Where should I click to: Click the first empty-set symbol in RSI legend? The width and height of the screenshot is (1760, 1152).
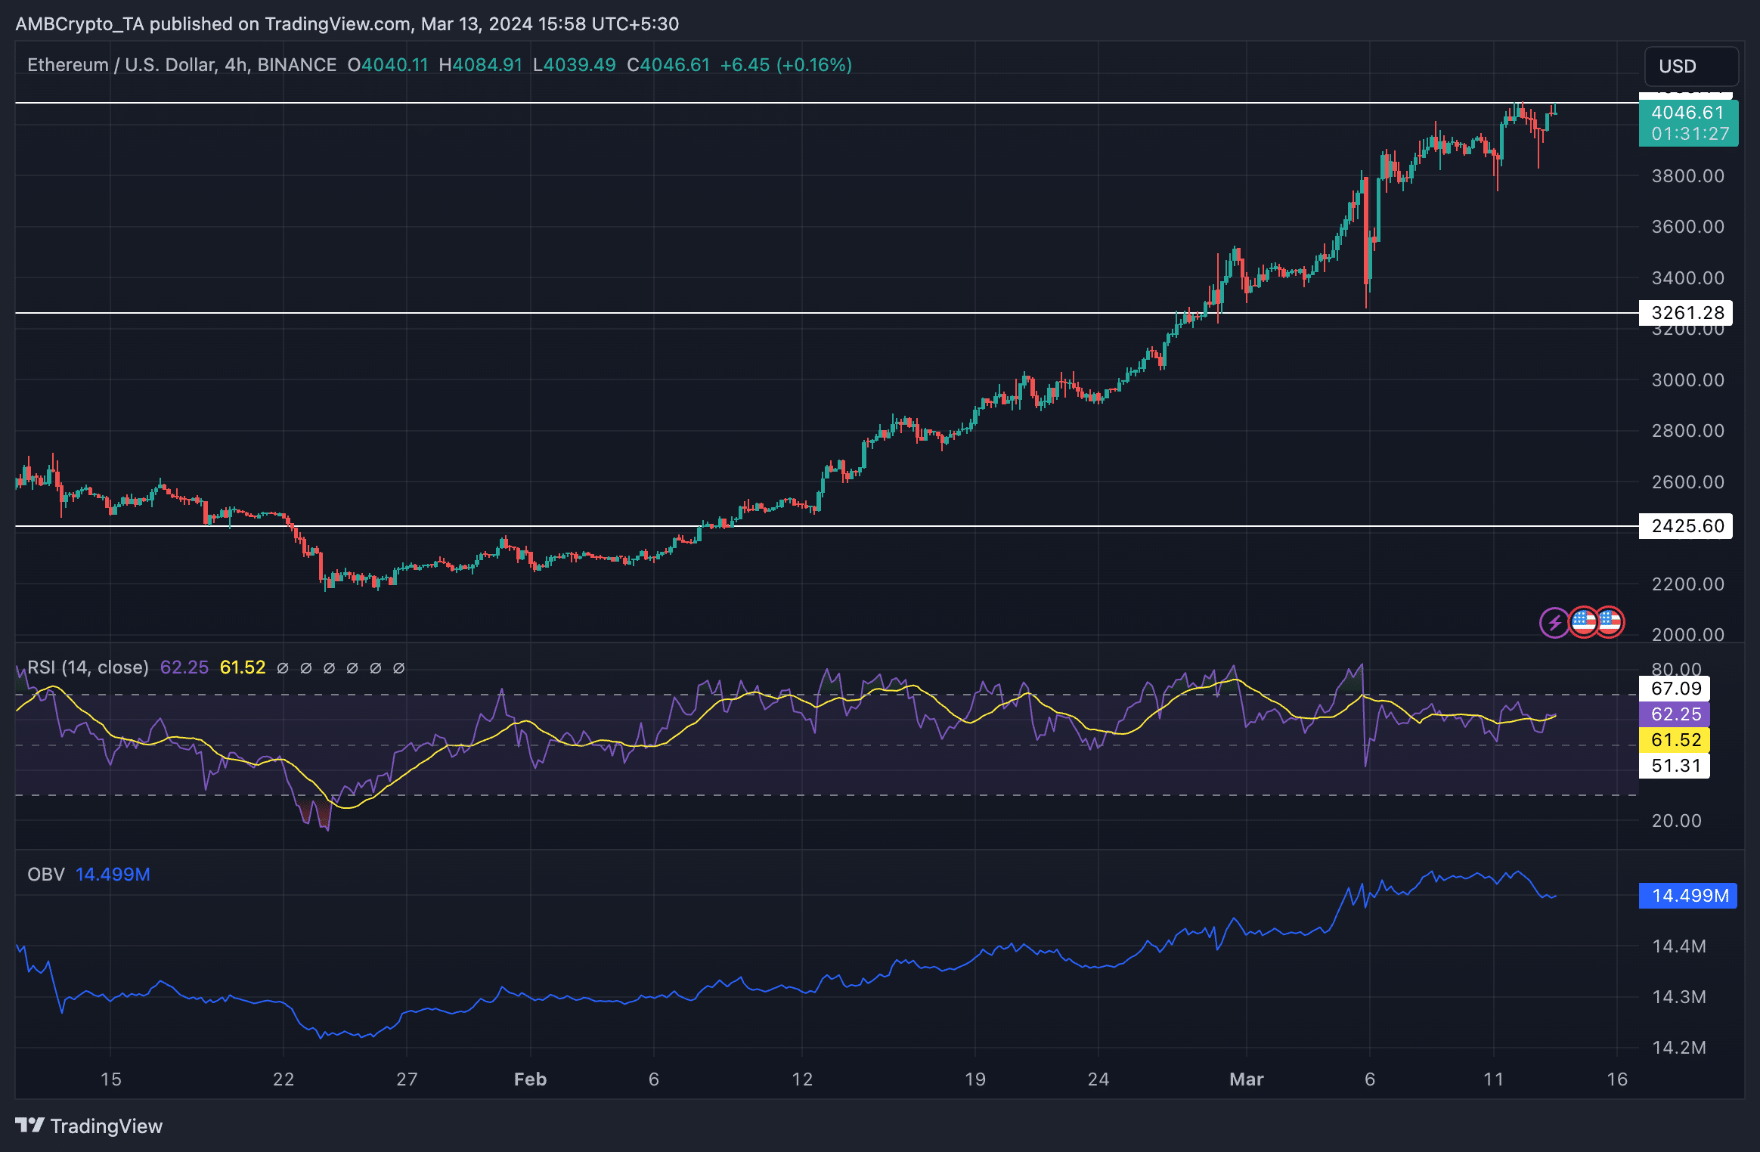(283, 667)
